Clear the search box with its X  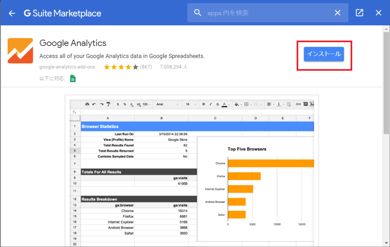click(338, 13)
